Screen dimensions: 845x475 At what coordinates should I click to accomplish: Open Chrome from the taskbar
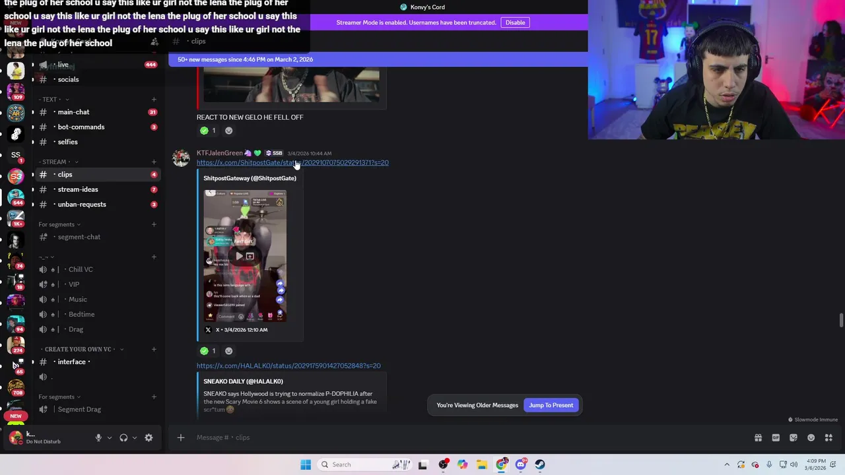(x=502, y=464)
